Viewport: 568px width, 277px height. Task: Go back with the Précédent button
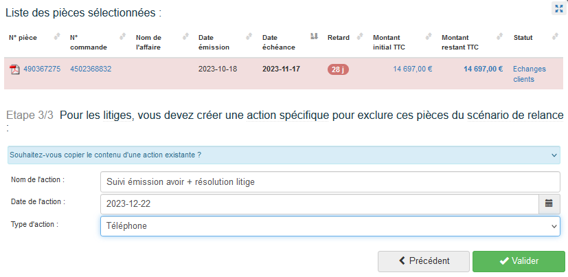pos(424,261)
